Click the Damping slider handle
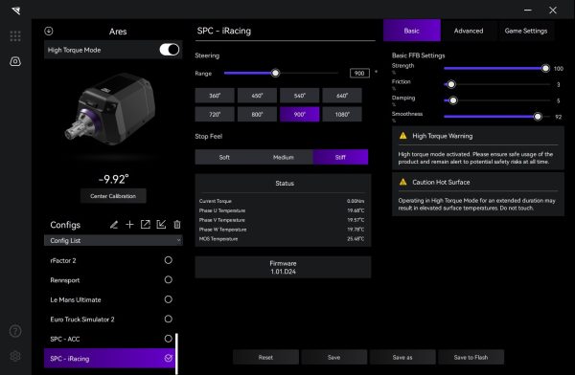 (453, 100)
